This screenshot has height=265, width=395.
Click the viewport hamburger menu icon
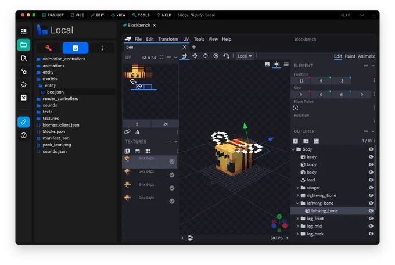pyautogui.click(x=286, y=65)
